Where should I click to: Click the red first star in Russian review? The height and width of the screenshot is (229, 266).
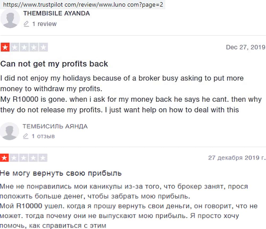[5, 158]
